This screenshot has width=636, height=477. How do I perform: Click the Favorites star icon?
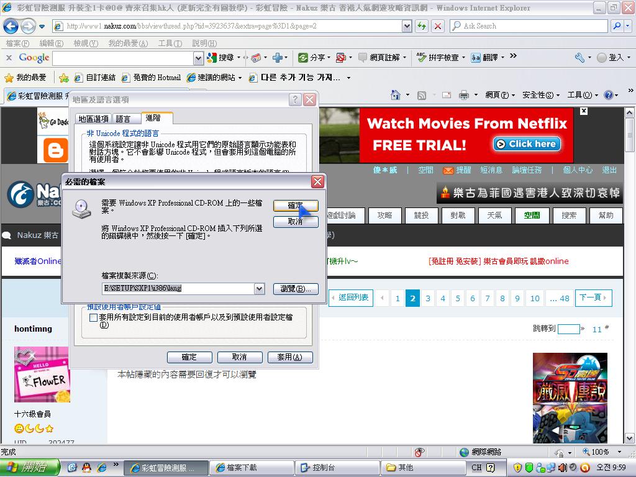point(9,77)
